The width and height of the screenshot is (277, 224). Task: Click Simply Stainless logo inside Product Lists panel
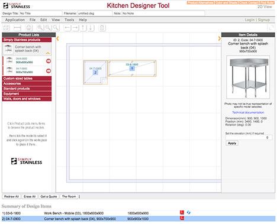click(27, 161)
